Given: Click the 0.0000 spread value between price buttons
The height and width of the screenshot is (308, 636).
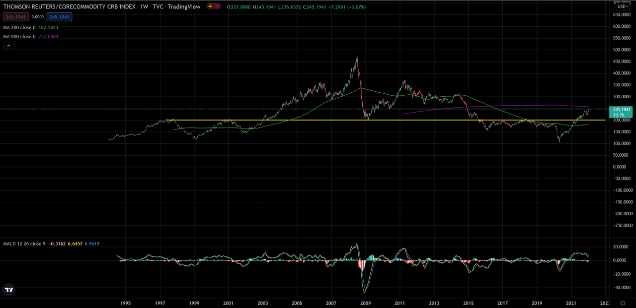Looking at the screenshot, I should (x=37, y=17).
